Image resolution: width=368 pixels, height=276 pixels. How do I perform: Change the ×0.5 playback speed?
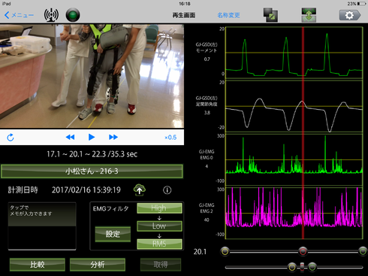click(170, 138)
